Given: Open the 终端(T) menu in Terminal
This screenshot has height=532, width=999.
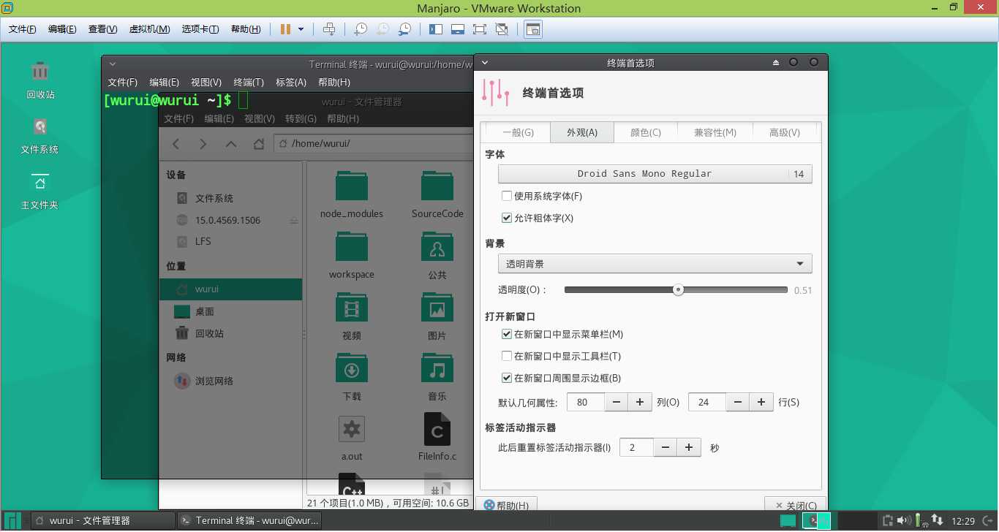Looking at the screenshot, I should pyautogui.click(x=249, y=83).
